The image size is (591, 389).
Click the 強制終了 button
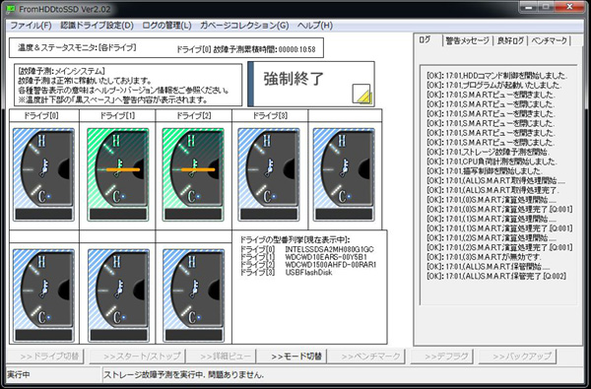311,84
